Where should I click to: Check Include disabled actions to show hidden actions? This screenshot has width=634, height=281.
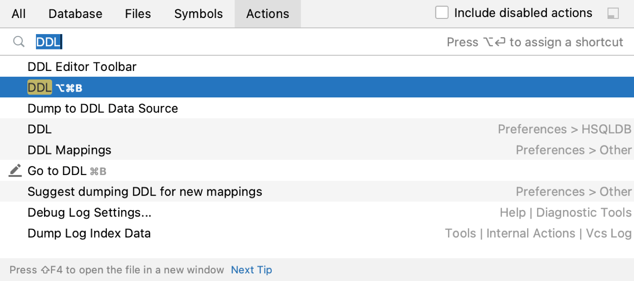point(441,13)
